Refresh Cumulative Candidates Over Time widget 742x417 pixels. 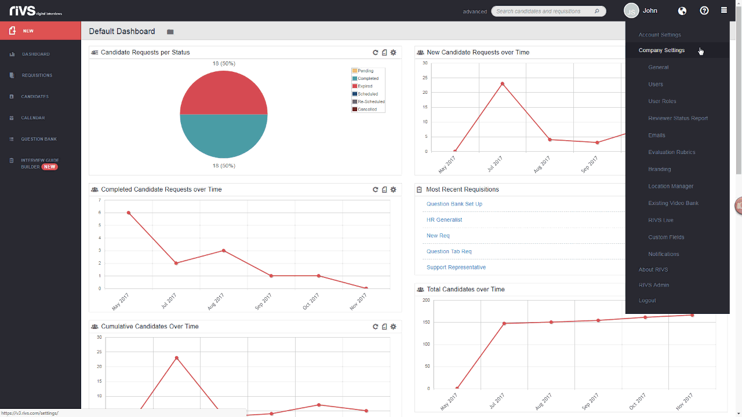click(376, 327)
